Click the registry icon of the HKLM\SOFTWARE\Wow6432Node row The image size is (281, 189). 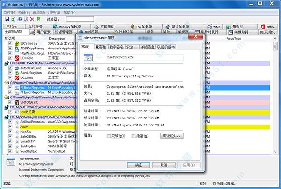pyautogui.click(x=7, y=107)
